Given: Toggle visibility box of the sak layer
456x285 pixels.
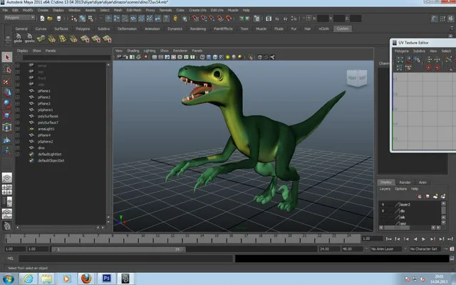Looking at the screenshot, I should click(383, 217).
